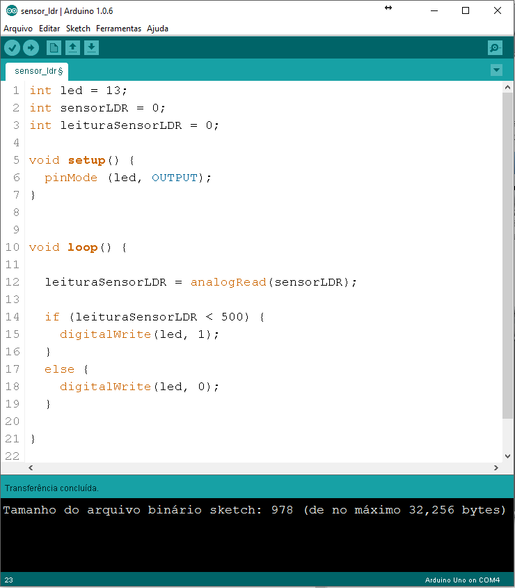515x588 pixels.
Task: Open the Editar menu
Action: tap(49, 29)
